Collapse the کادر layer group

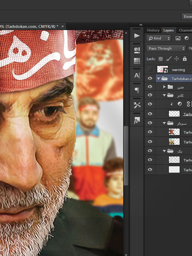click(x=164, y=95)
